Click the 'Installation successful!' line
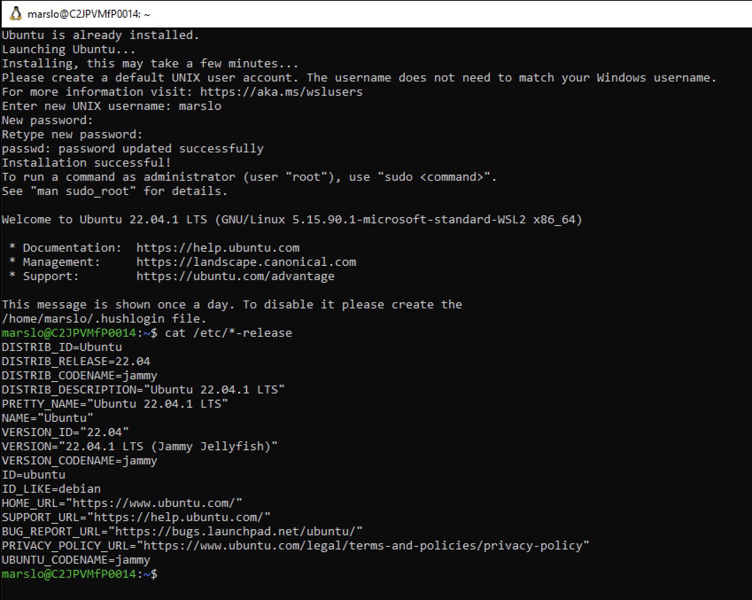The height and width of the screenshot is (600, 752). pyautogui.click(x=86, y=163)
